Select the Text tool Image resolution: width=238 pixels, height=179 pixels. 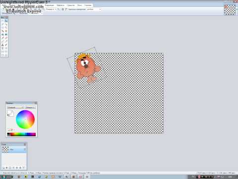tap(2, 48)
